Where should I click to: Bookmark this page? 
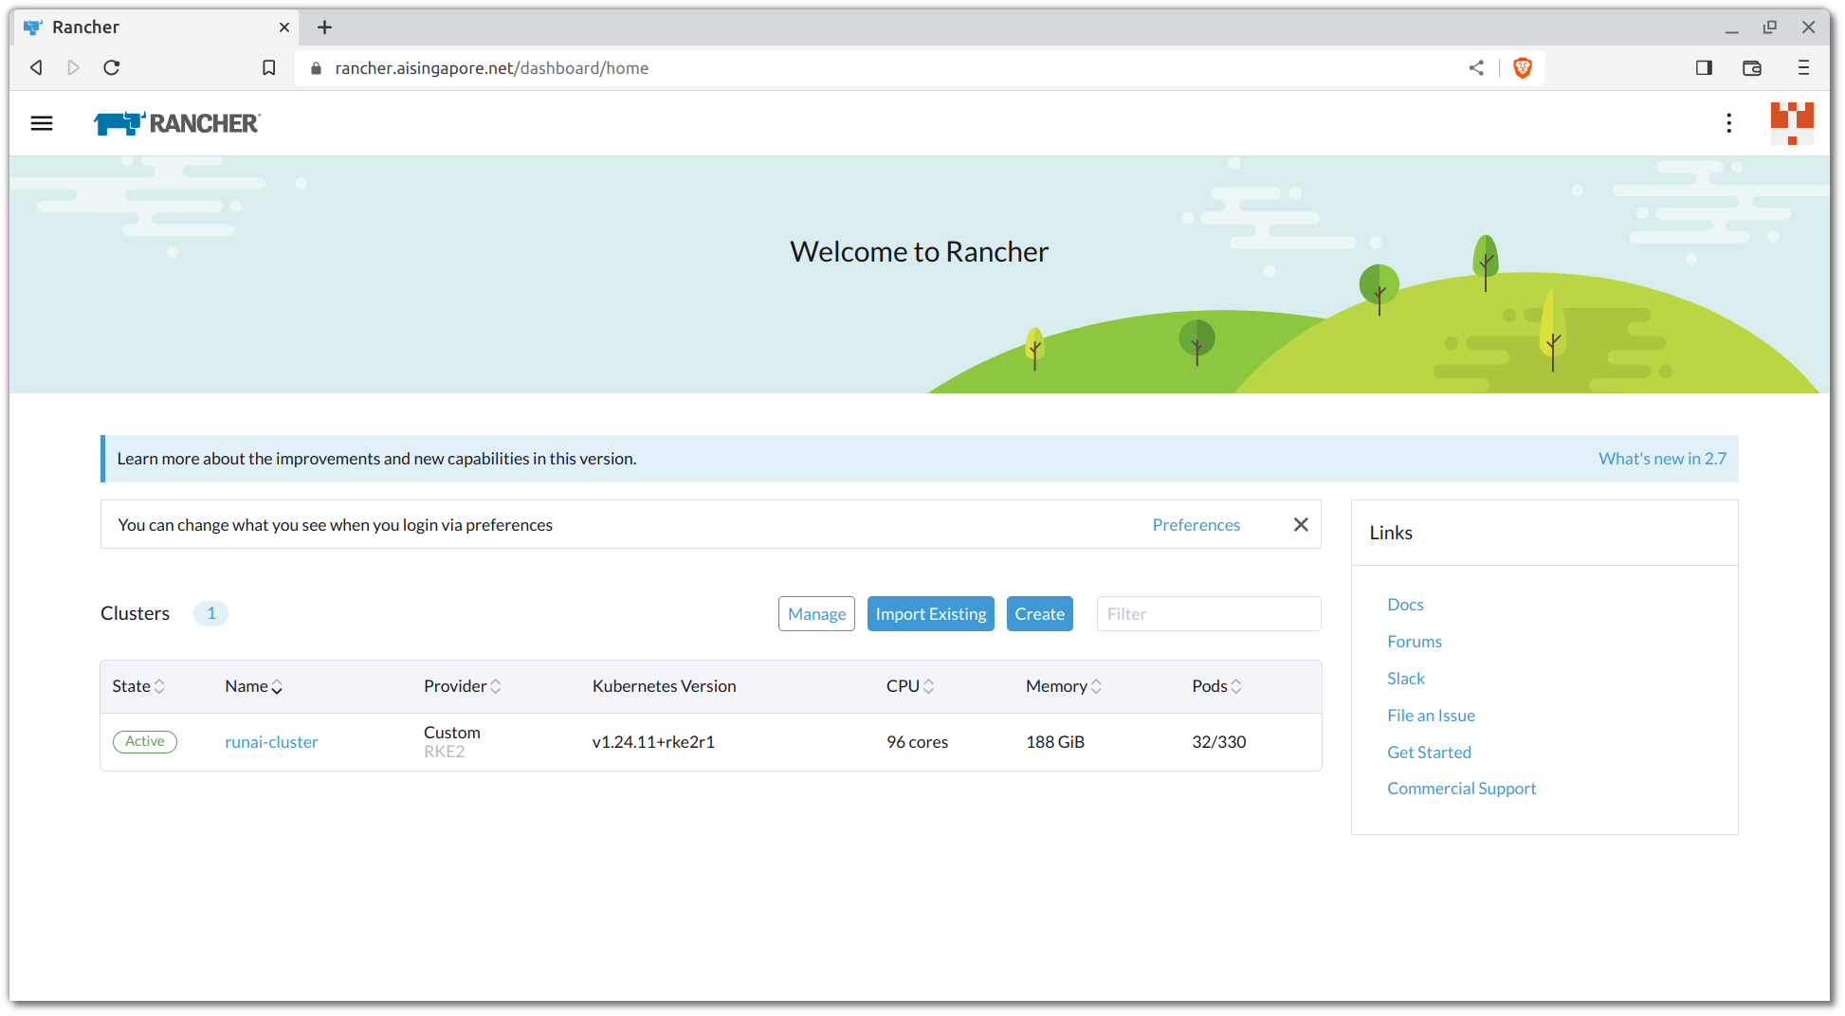click(269, 68)
